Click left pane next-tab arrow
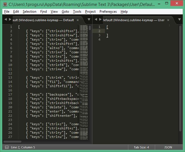This screenshot has width=185, height=152. click(10, 19)
